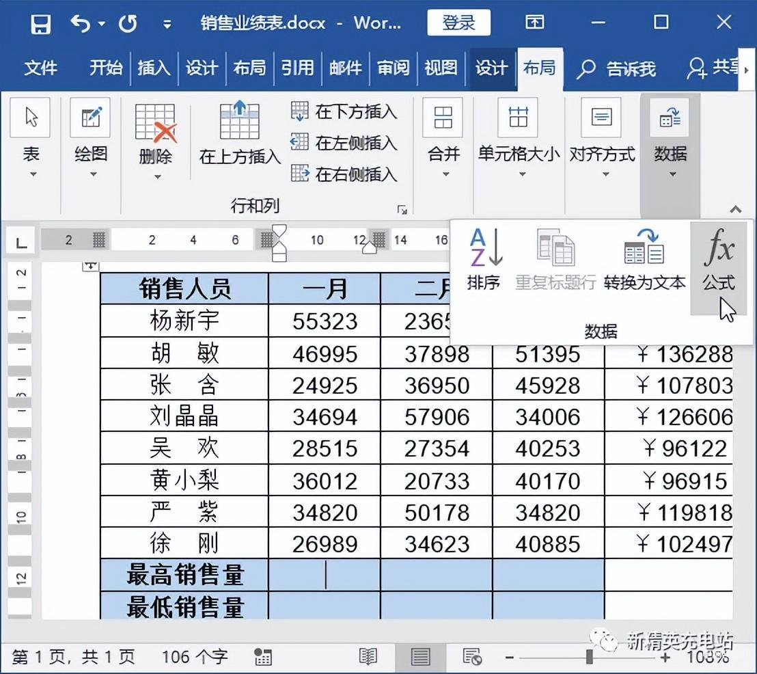Open 行和列 dialog launcher

[x=402, y=210]
